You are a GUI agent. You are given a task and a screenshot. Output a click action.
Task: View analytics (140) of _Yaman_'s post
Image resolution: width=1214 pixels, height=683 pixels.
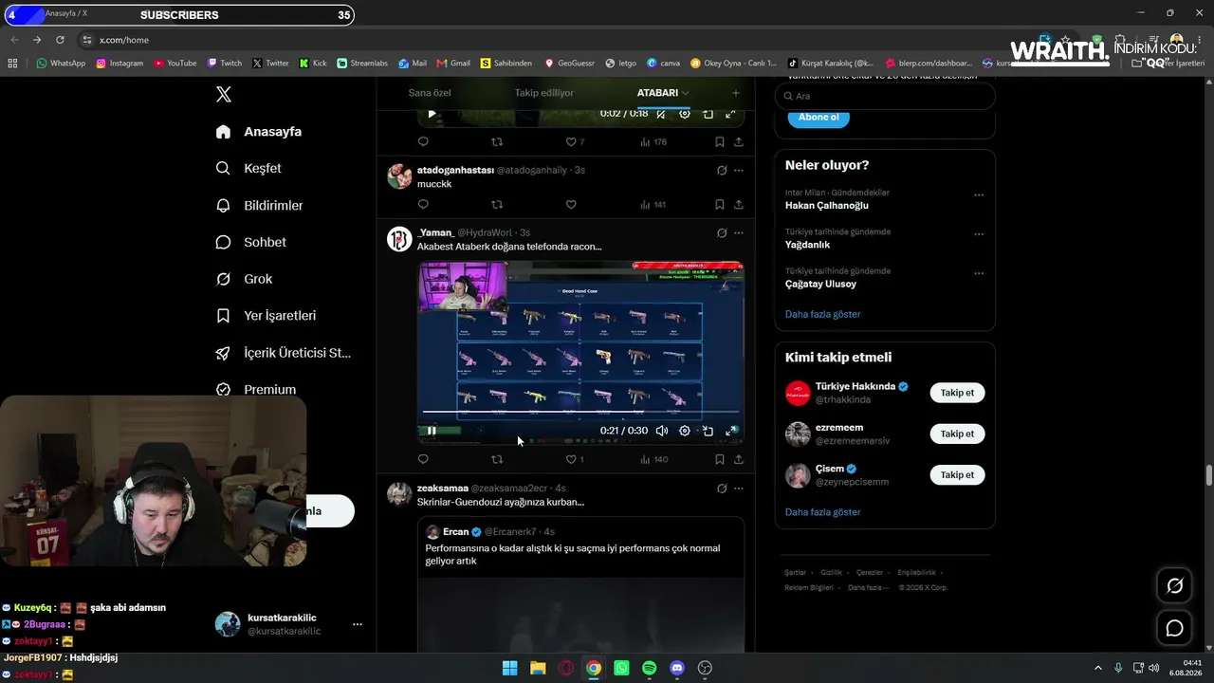653,459
